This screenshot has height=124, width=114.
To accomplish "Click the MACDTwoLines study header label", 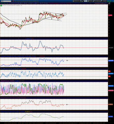I will click(10, 112).
